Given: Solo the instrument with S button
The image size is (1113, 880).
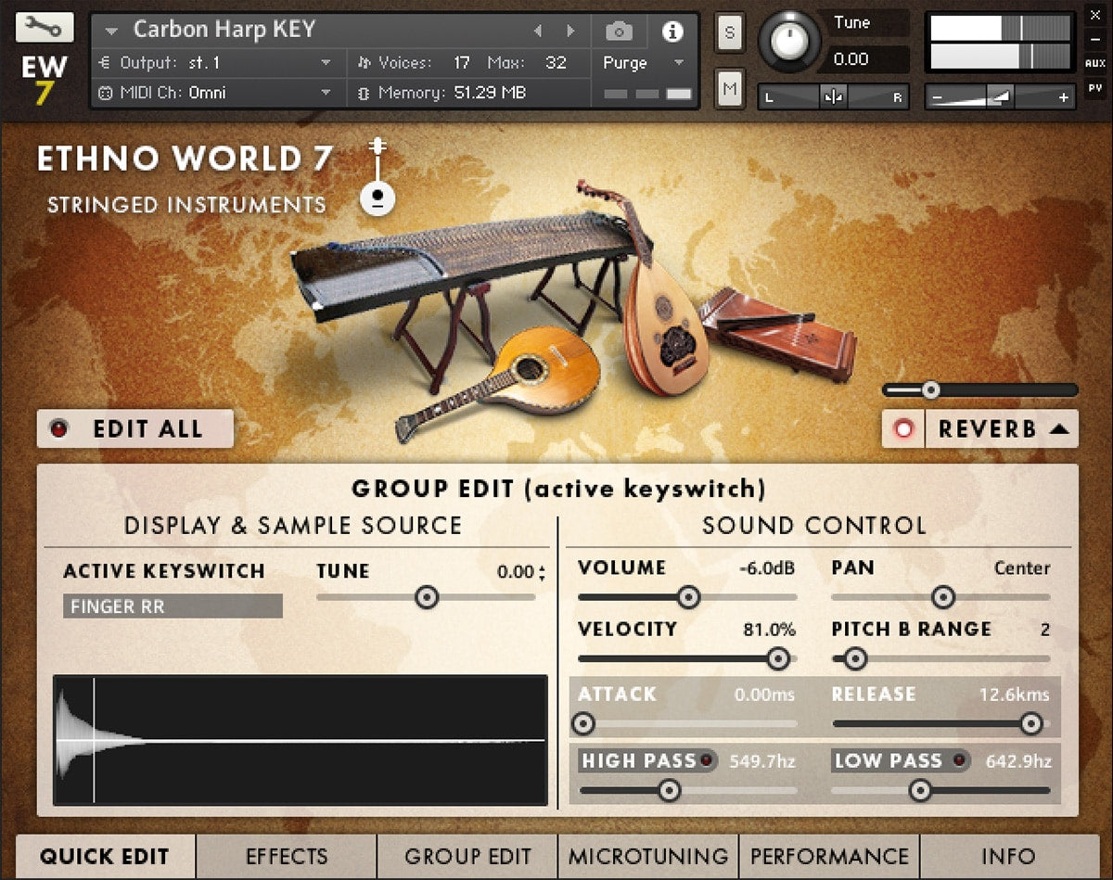Looking at the screenshot, I should pyautogui.click(x=729, y=32).
